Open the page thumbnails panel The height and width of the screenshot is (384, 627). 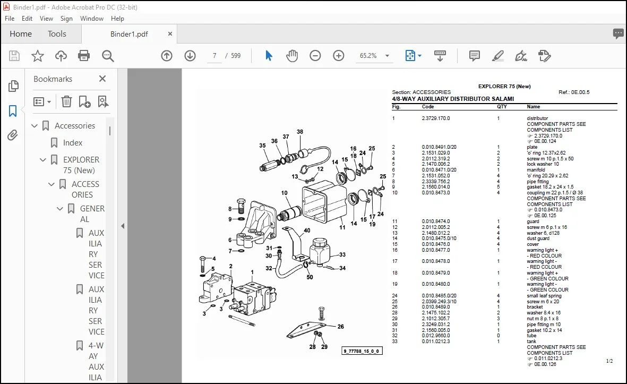(x=13, y=86)
